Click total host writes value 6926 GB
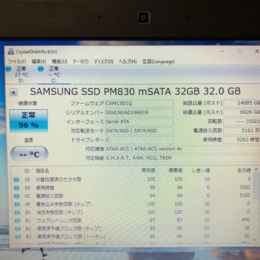Viewport: 260px width, 260px height. pyautogui.click(x=242, y=113)
